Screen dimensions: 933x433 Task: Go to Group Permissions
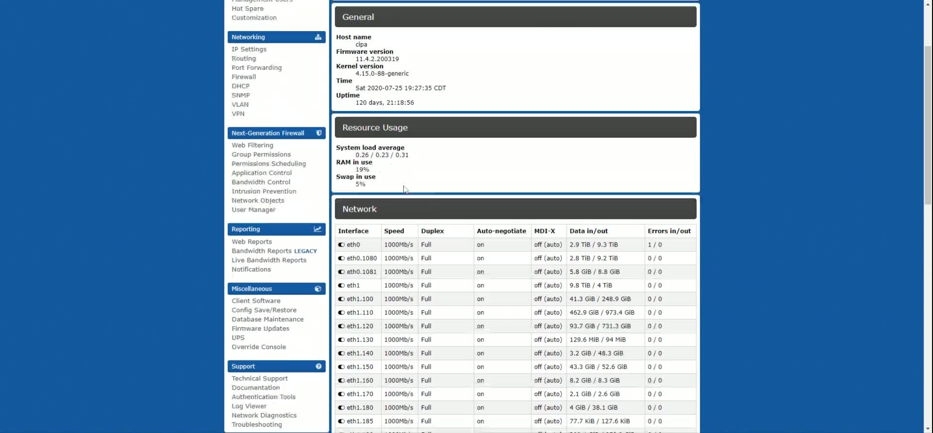click(x=261, y=155)
